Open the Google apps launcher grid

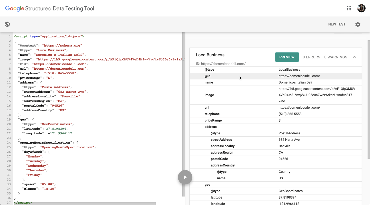click(349, 8)
